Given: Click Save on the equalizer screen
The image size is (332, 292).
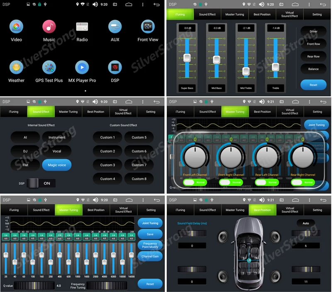Looking at the screenshot, I should pyautogui.click(x=150, y=234).
